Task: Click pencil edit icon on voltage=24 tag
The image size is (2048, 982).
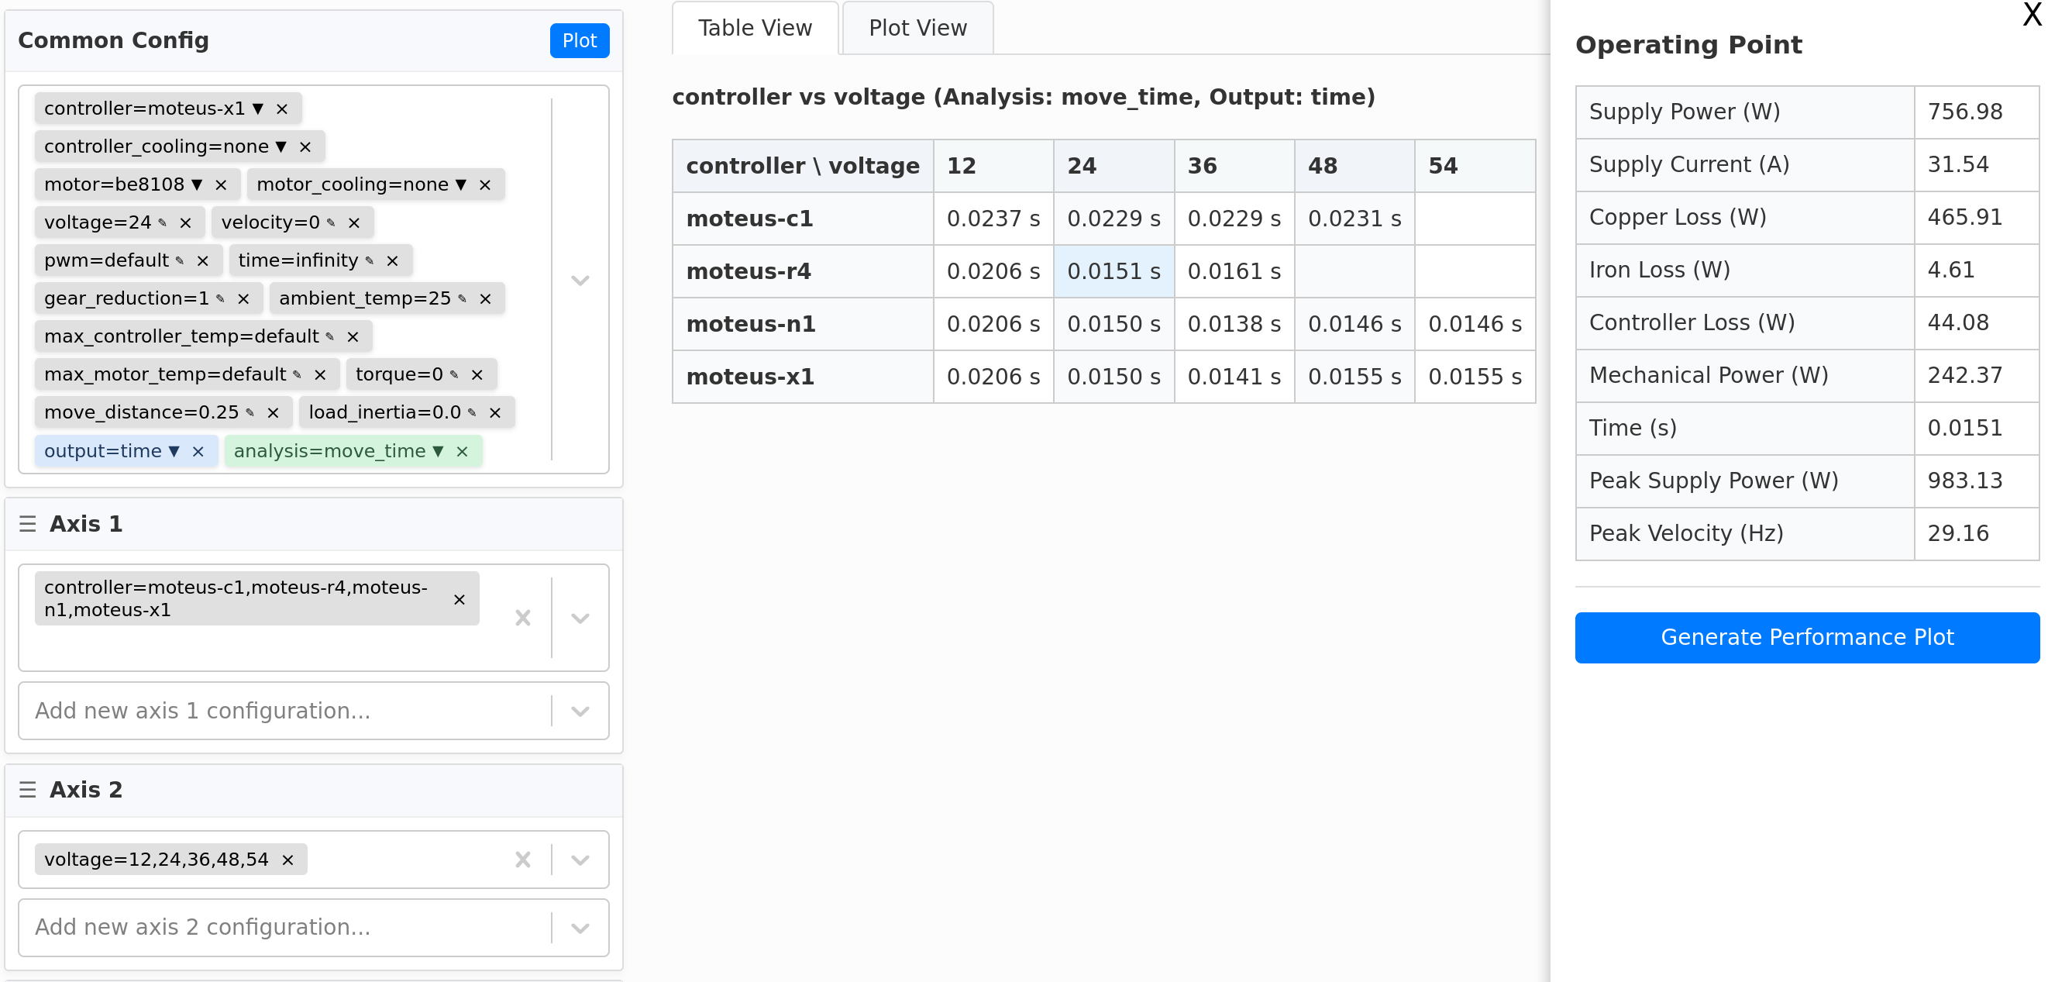Action: pyautogui.click(x=163, y=222)
